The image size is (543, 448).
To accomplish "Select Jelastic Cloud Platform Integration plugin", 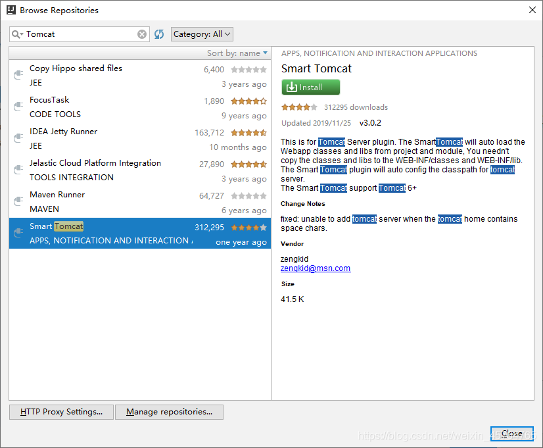I will (x=140, y=170).
